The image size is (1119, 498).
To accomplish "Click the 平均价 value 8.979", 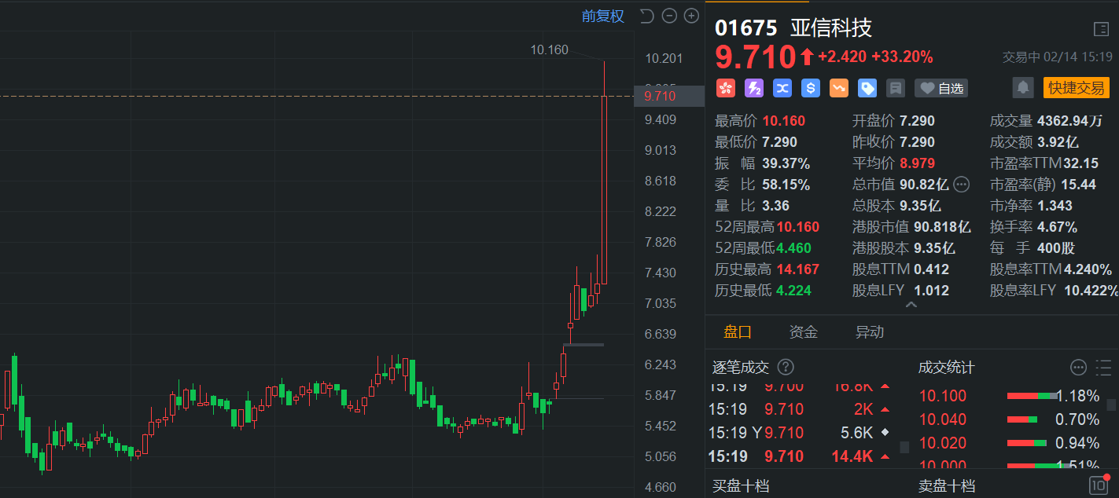I will pos(917,163).
